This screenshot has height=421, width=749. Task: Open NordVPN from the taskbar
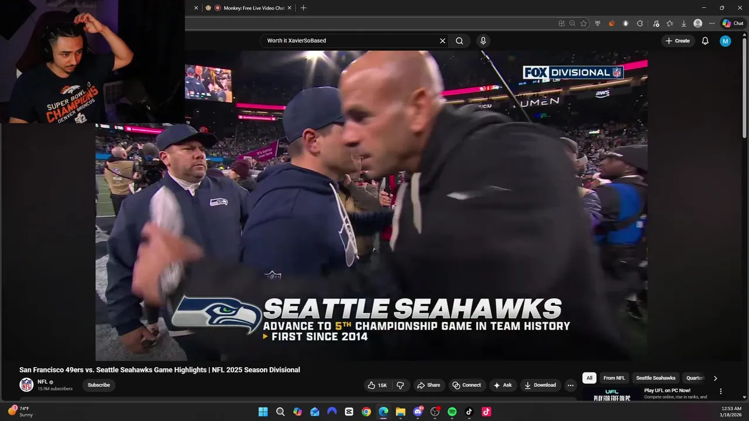pos(332,412)
